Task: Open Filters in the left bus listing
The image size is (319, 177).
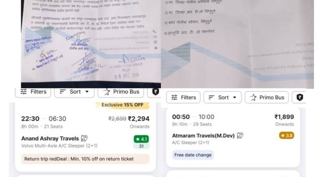Action: (33, 92)
